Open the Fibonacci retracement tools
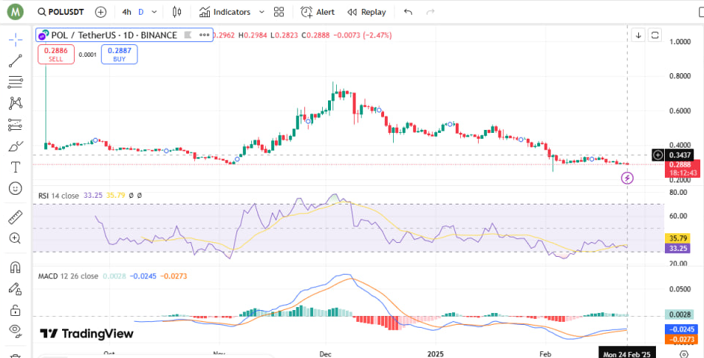 pos(16,82)
